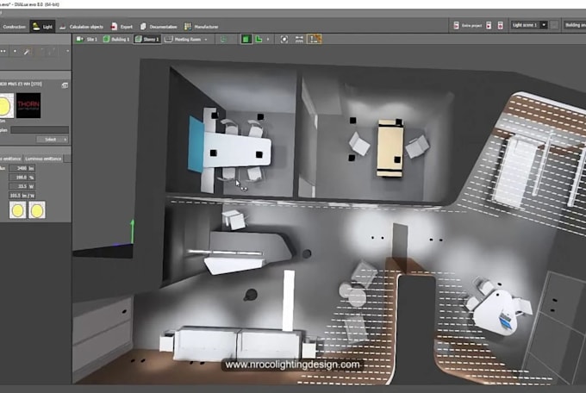The width and height of the screenshot is (586, 393).
Task: Open the Export tab
Action: (x=122, y=27)
